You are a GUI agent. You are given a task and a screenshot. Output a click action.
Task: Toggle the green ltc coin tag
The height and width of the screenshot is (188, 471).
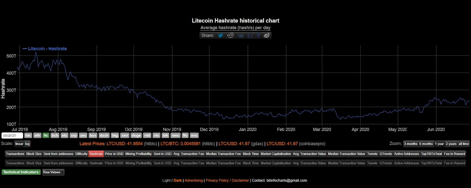[x=46, y=135]
